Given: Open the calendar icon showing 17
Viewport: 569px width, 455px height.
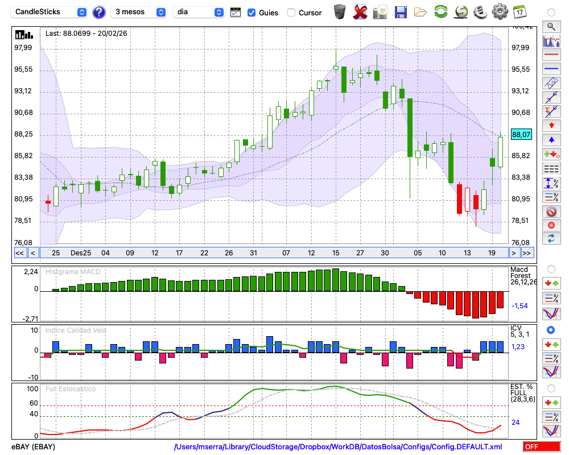Looking at the screenshot, I should point(519,12).
